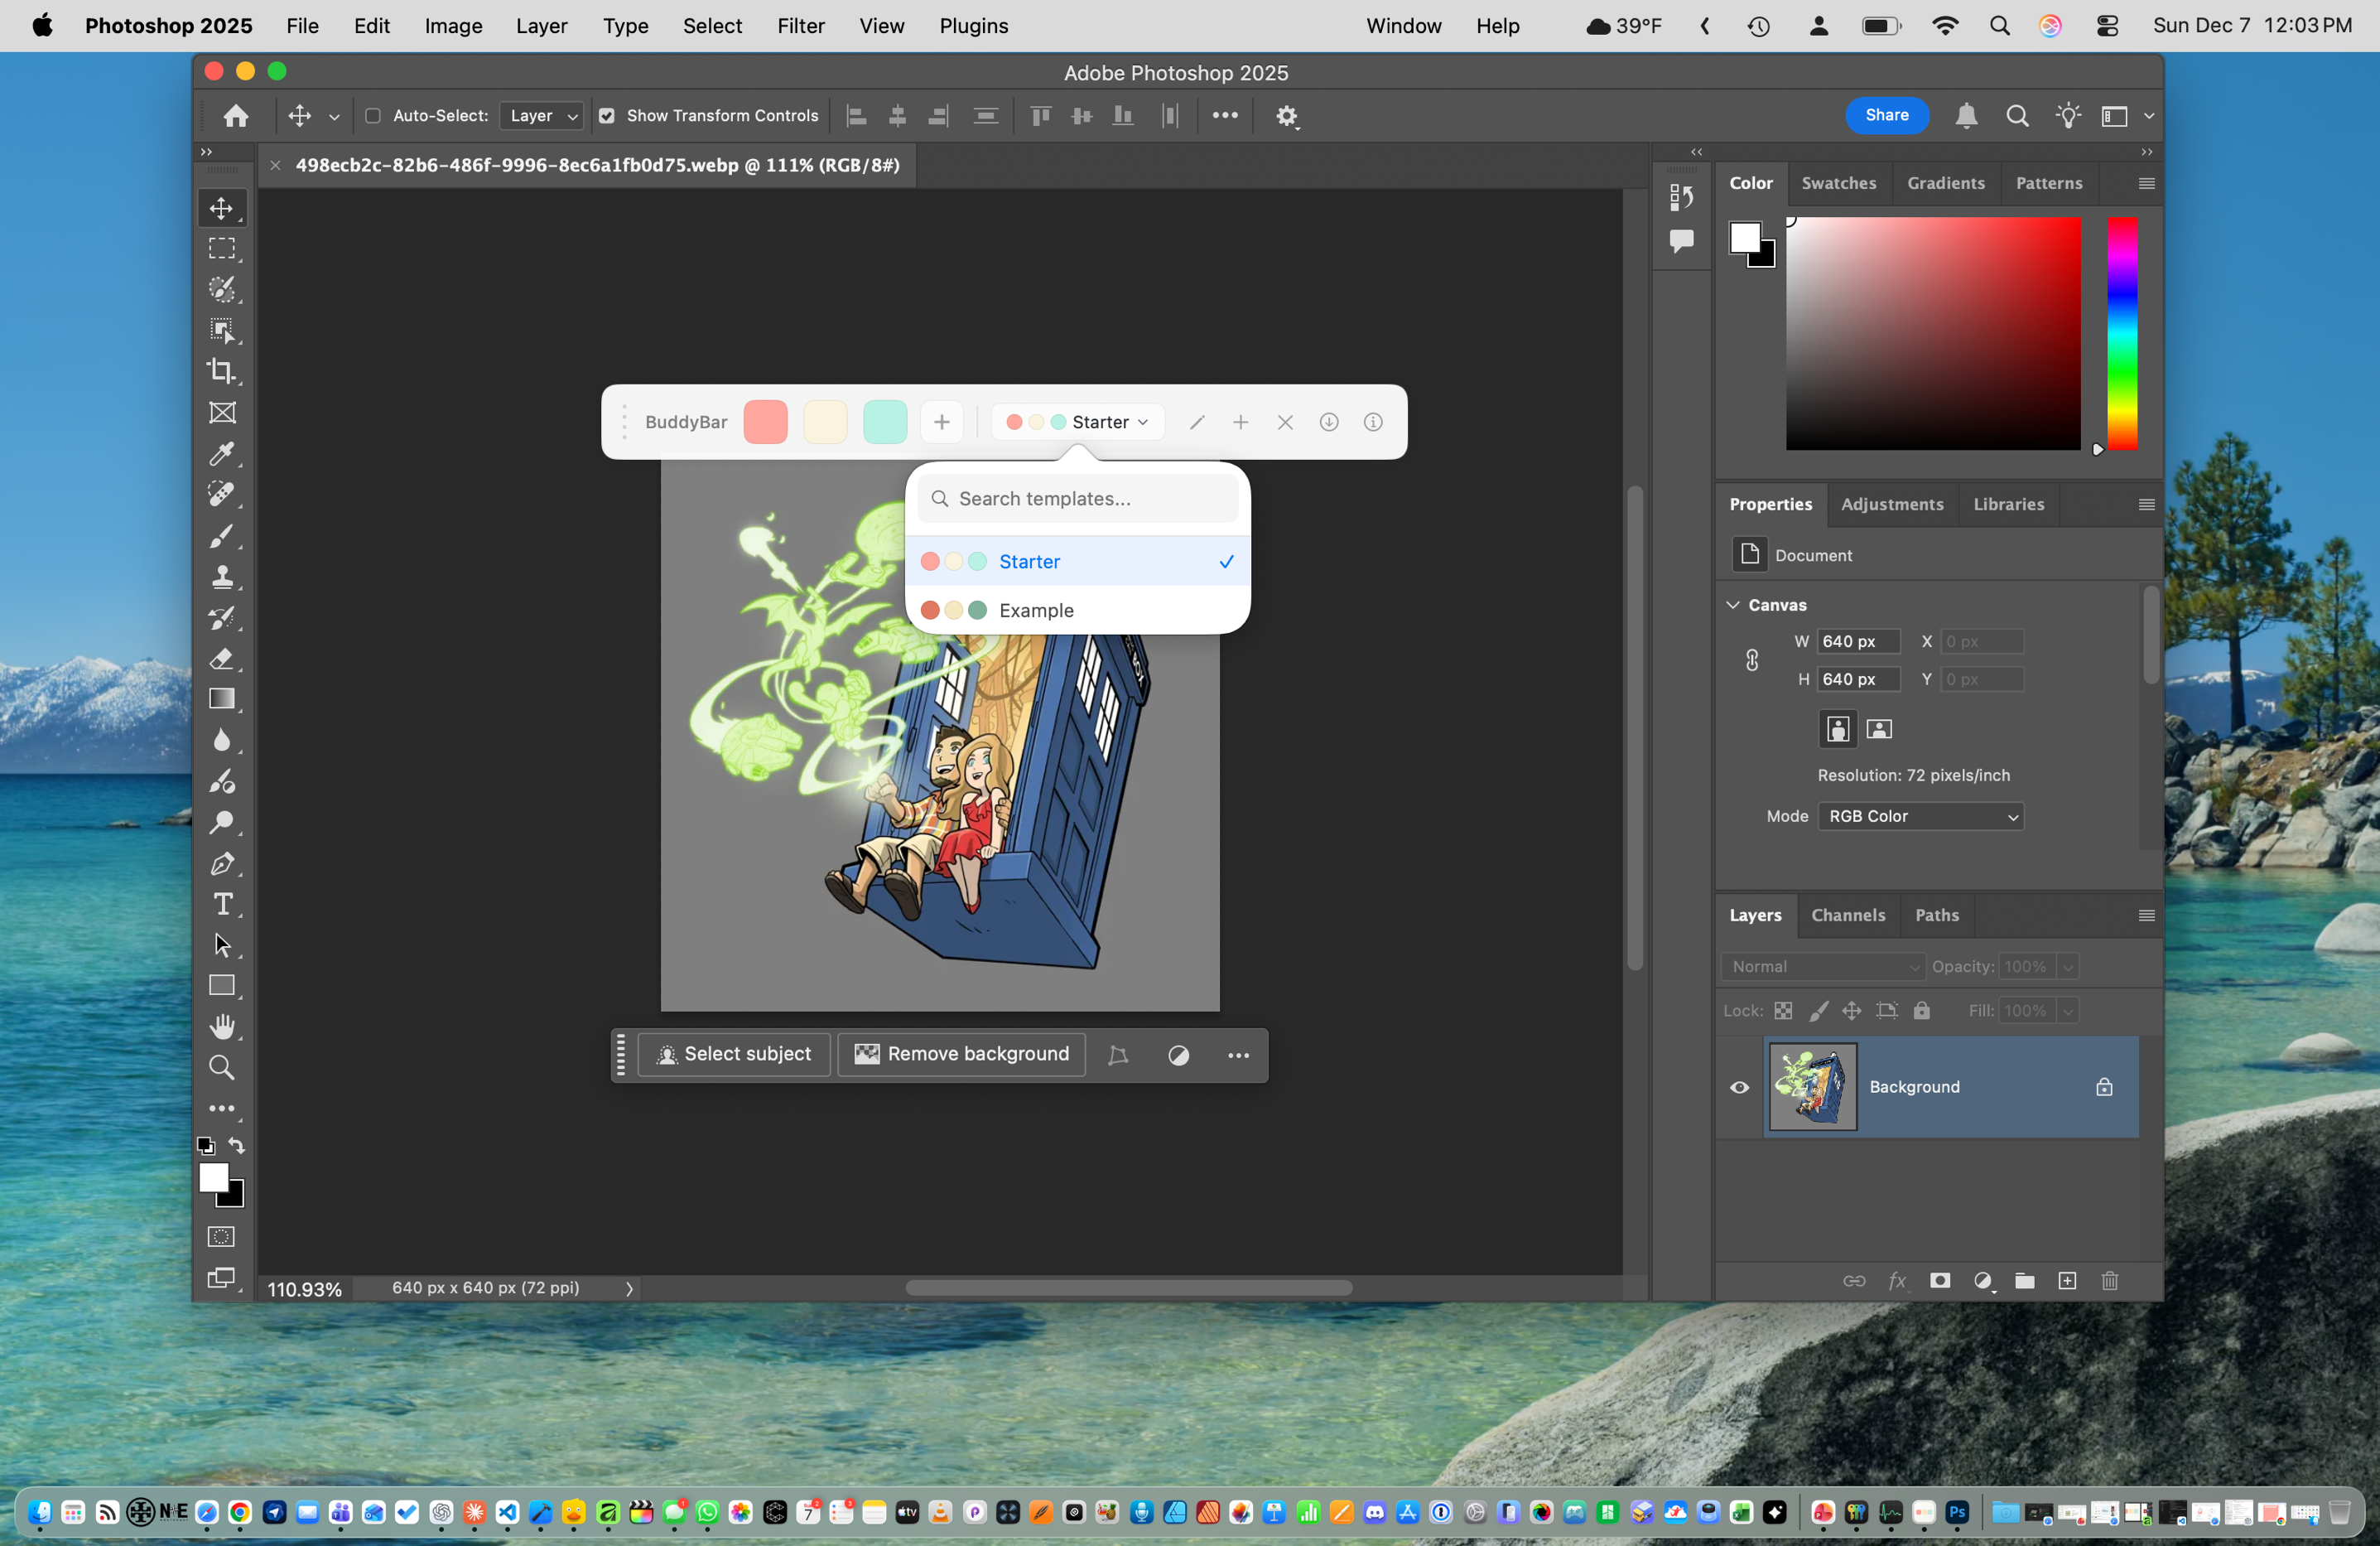Viewport: 2380px width, 1546px height.
Task: Select the red swatch in BuddyBar
Action: point(765,421)
